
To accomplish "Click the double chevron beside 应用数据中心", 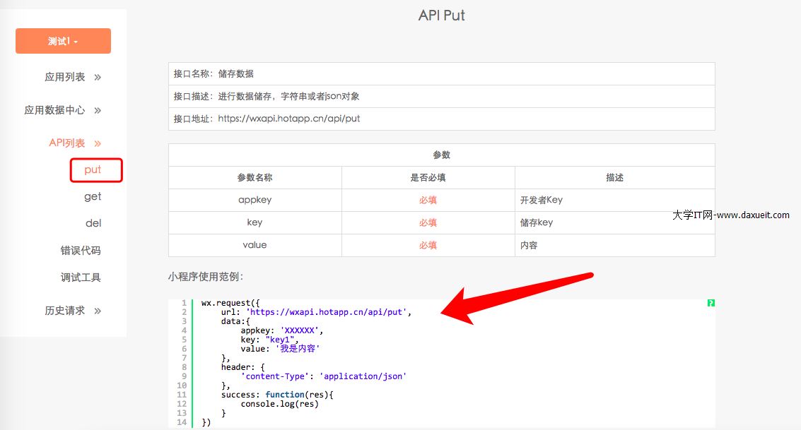I will [x=98, y=110].
